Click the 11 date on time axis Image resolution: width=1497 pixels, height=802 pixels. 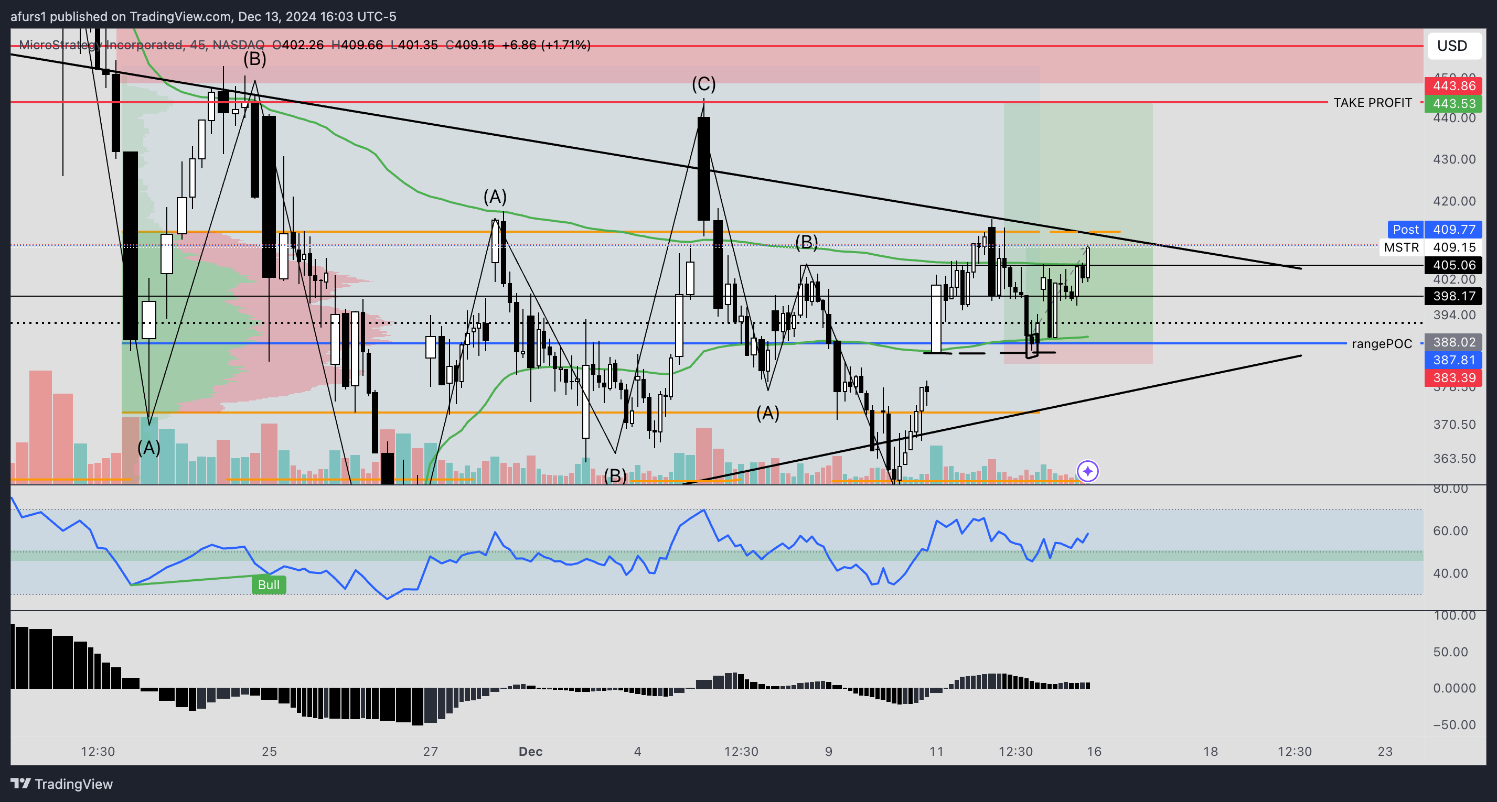click(936, 752)
